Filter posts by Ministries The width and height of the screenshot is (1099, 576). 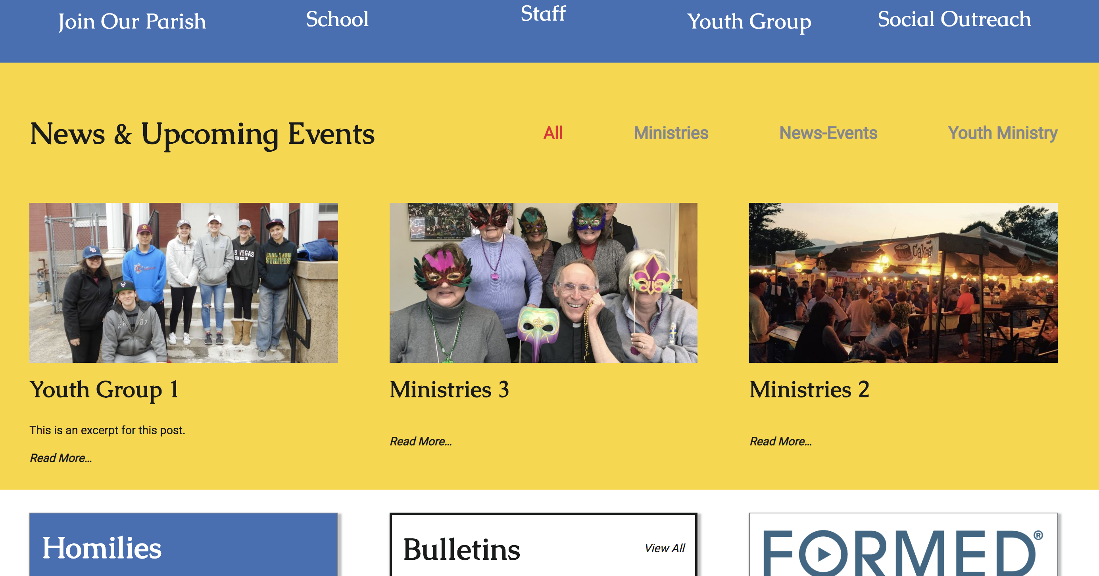click(x=671, y=133)
